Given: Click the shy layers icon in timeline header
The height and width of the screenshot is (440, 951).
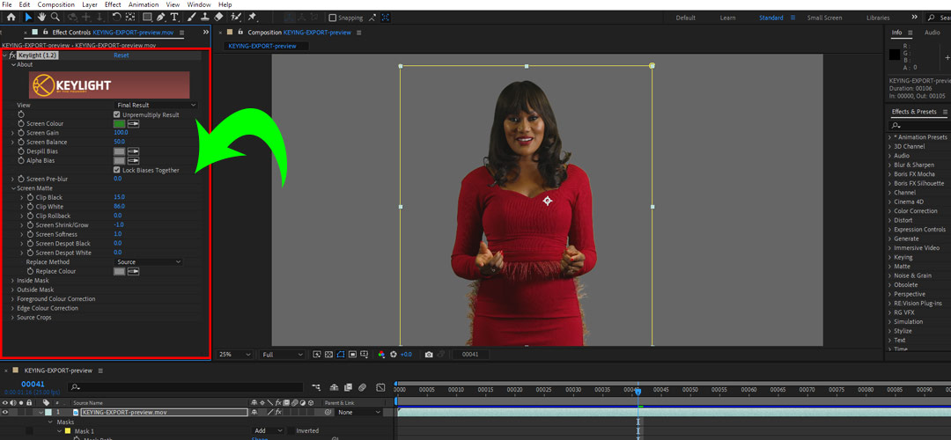Looking at the screenshot, I should click(334, 386).
